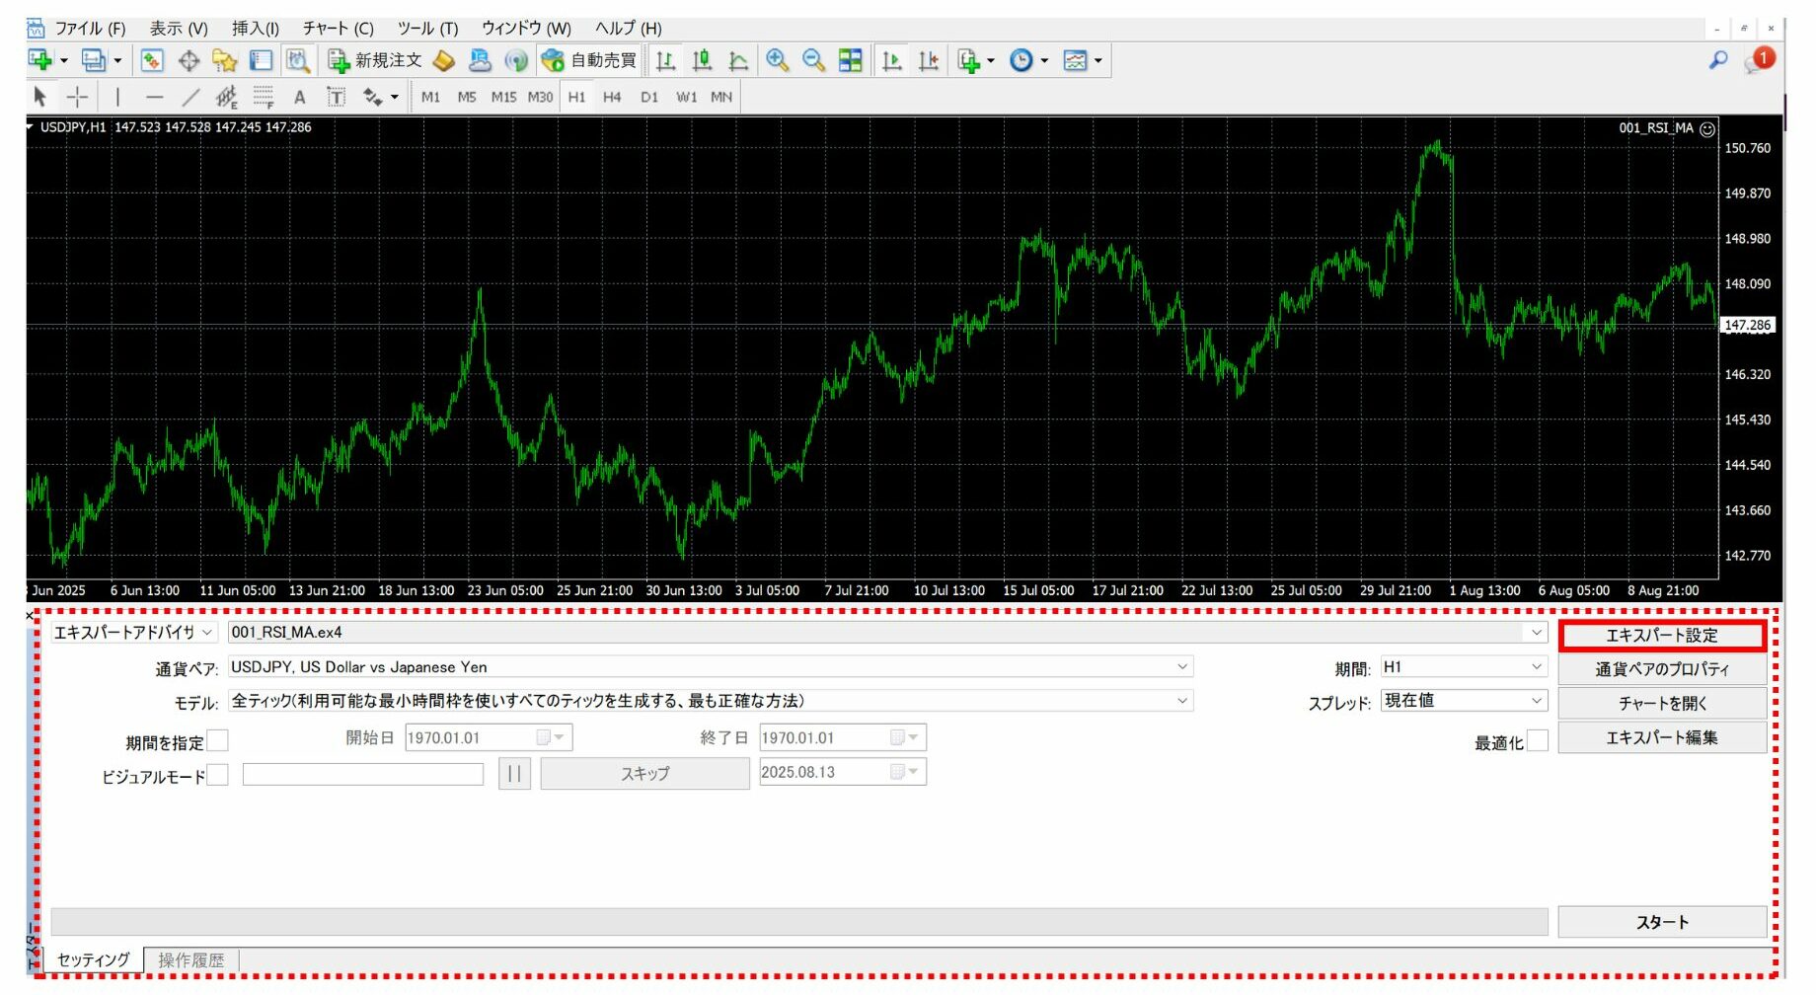Select the trendline drawing tool

pyautogui.click(x=190, y=97)
